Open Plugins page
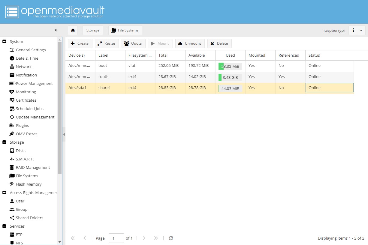The image size is (368, 245). 22,126
